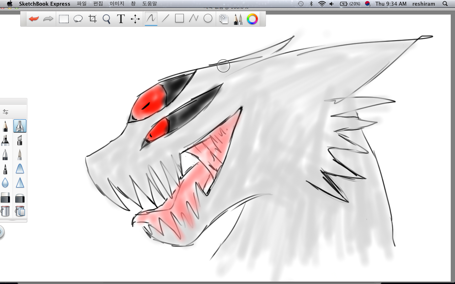Open the 파일 menu
The image size is (455, 284).
(x=81, y=4)
